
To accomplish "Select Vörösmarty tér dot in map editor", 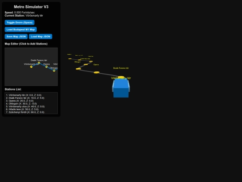I will click(x=31, y=67).
